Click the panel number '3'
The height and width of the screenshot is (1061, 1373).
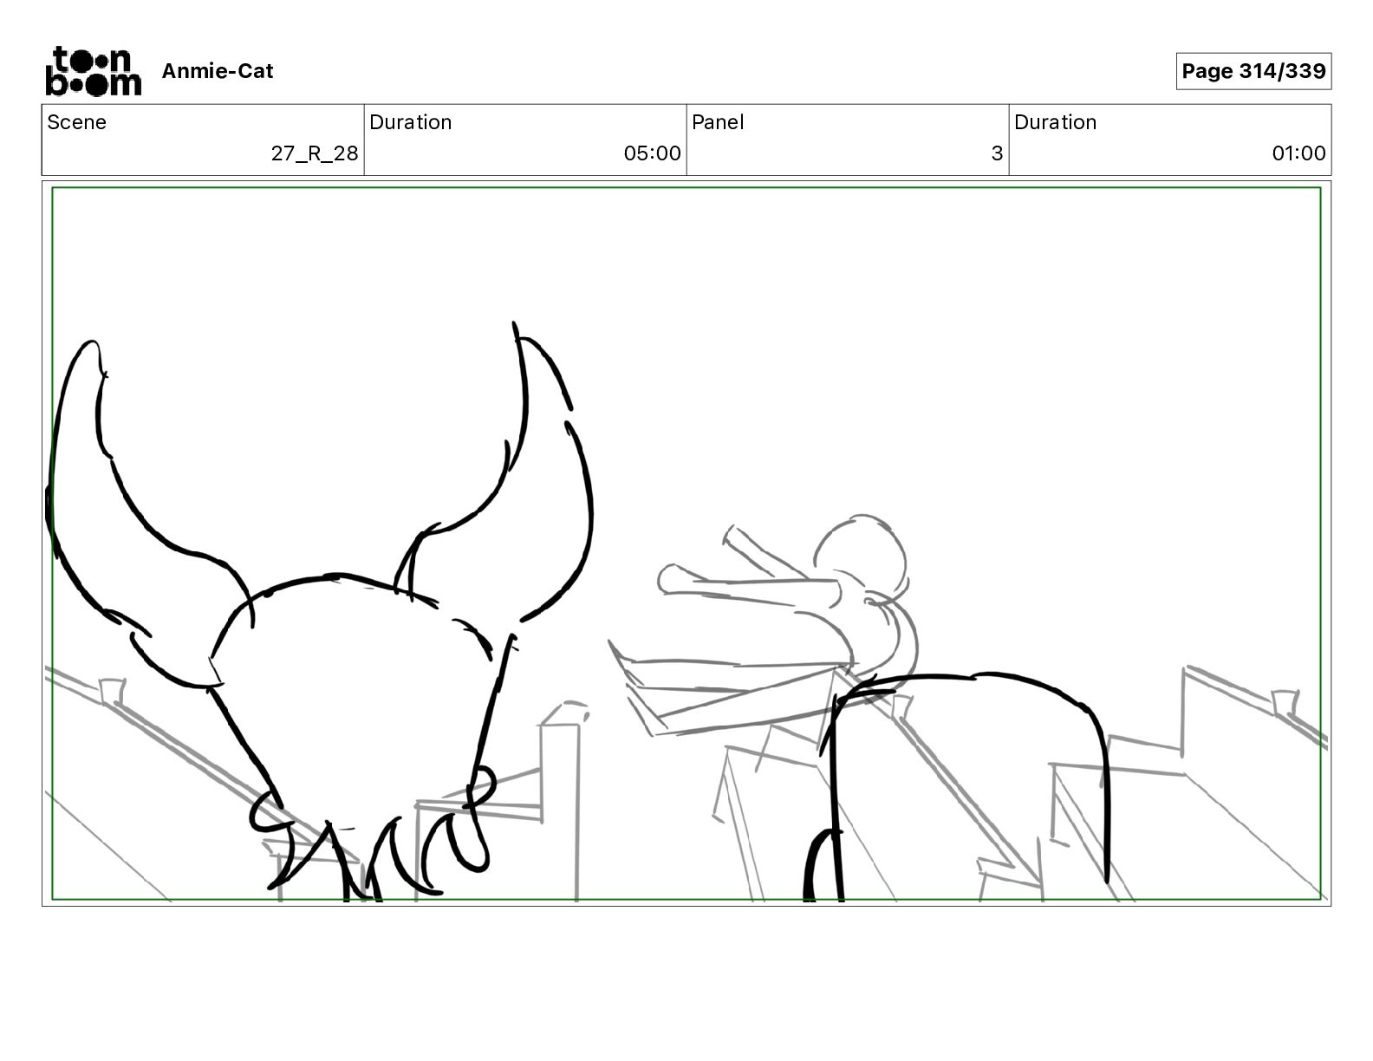coord(997,153)
